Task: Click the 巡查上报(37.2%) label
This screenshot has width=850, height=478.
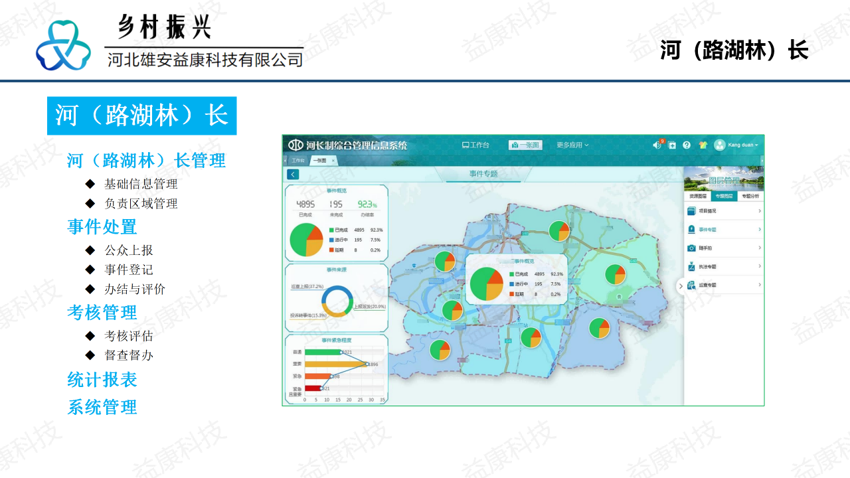Action: point(307,287)
